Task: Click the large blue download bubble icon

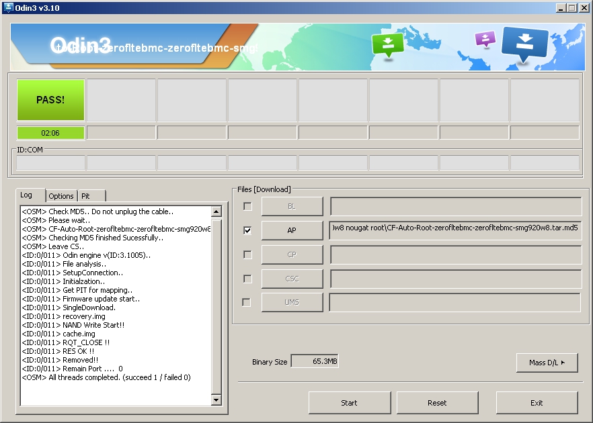Action: pos(524,44)
